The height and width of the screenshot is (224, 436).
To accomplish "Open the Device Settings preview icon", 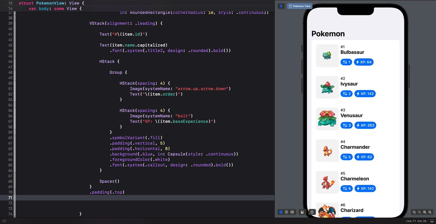I will click(302, 212).
